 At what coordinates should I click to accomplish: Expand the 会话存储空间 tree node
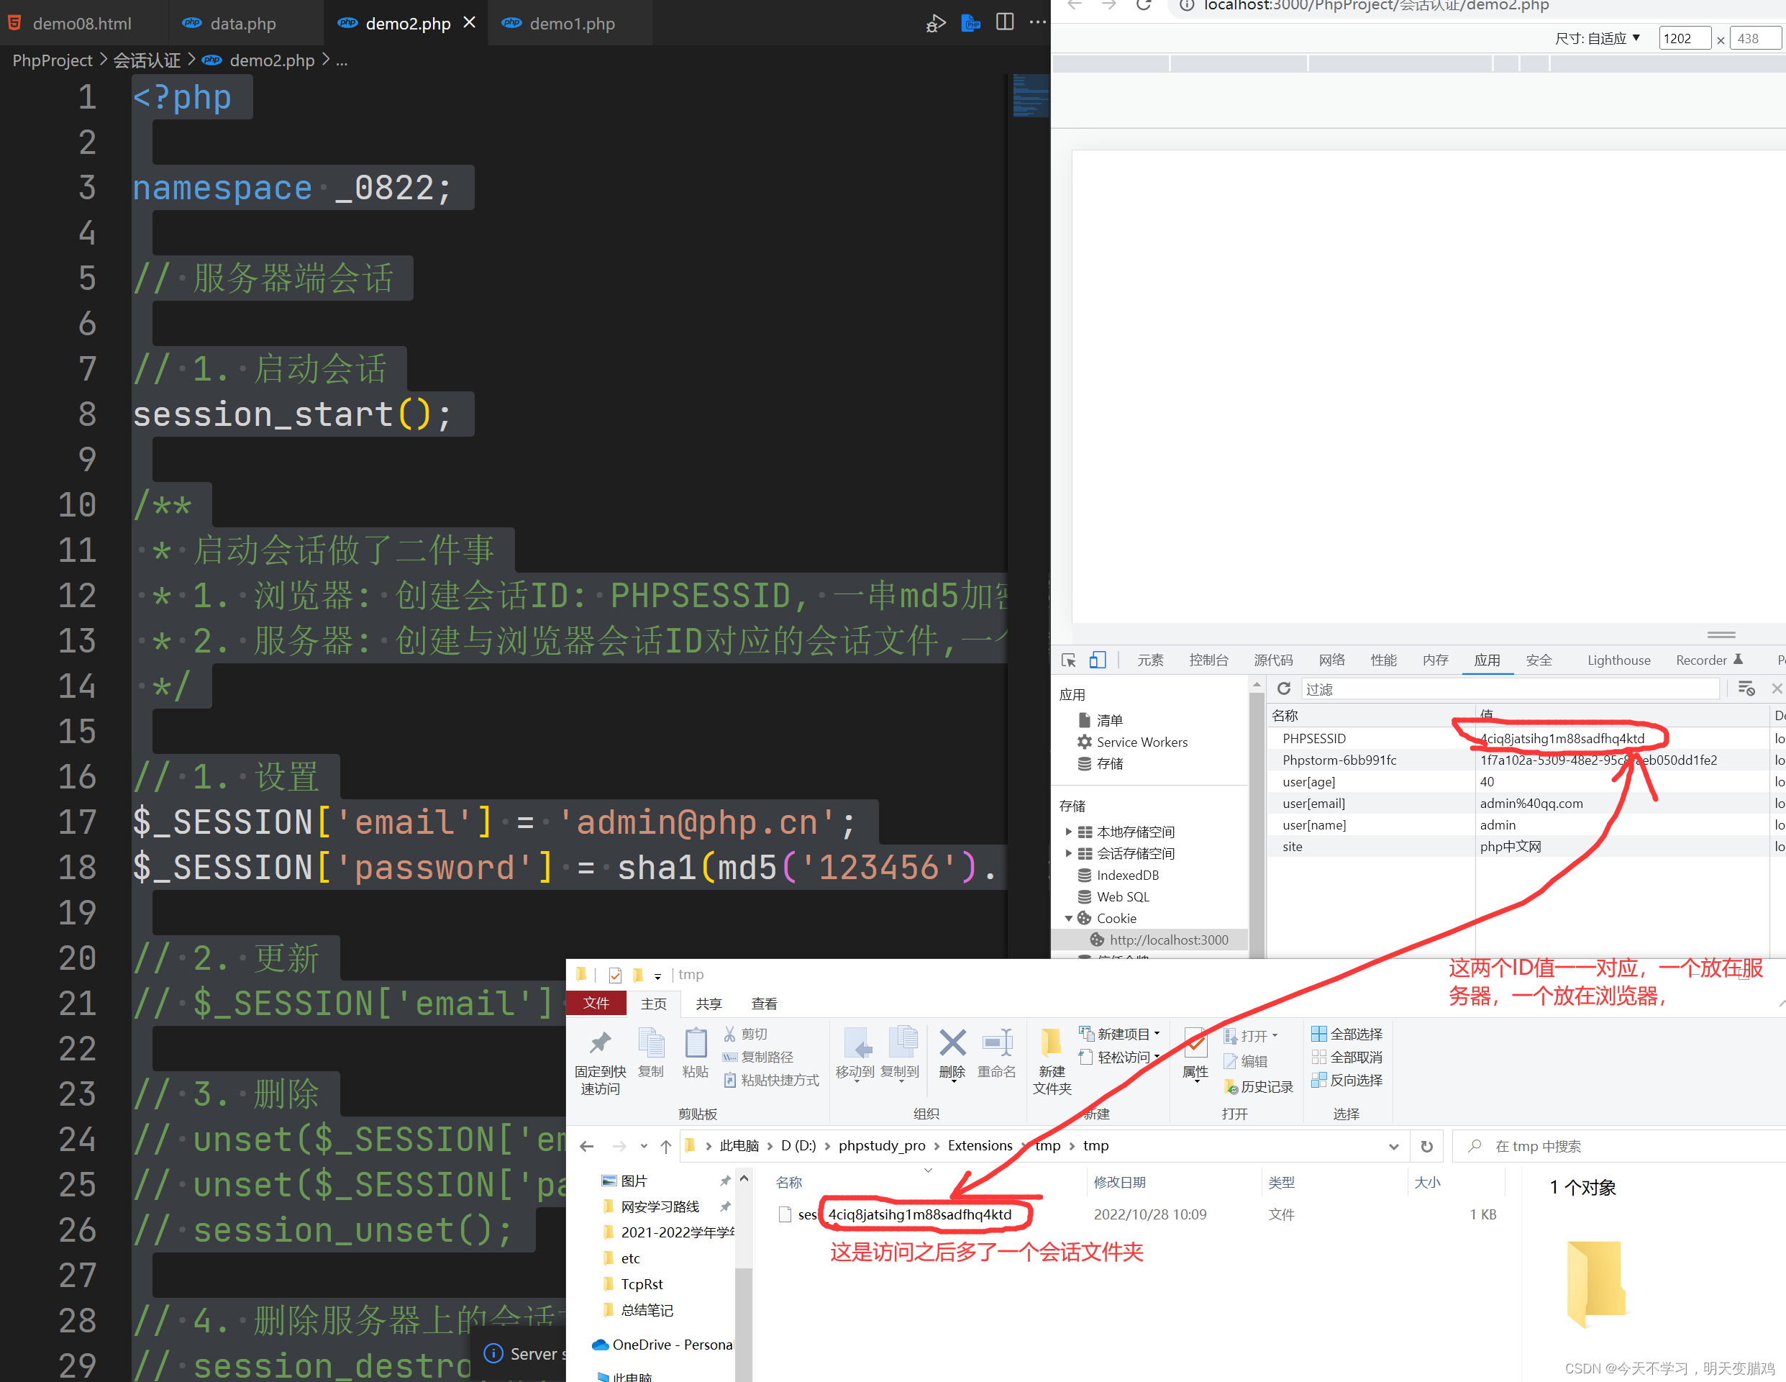point(1068,853)
